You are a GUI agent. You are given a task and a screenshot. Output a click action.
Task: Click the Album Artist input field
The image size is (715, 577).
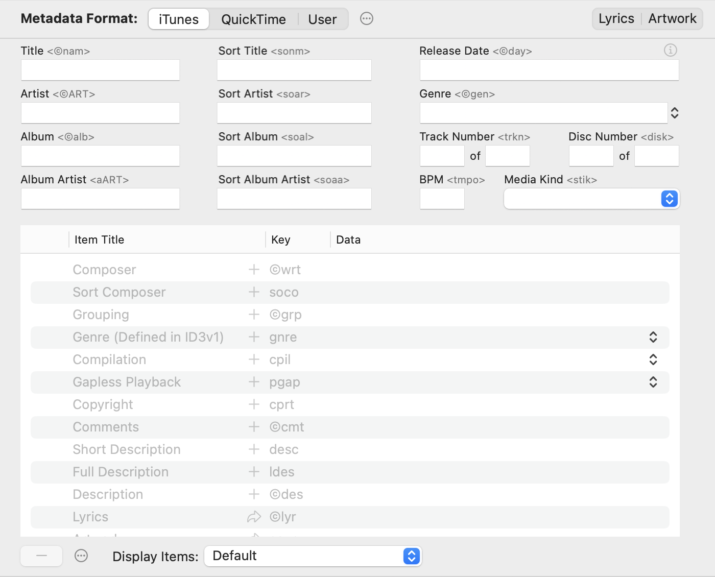tap(100, 199)
